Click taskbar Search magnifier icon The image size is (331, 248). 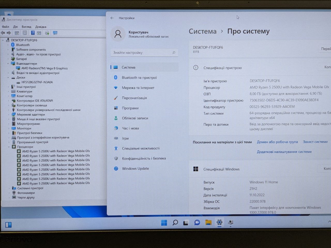[175, 222]
